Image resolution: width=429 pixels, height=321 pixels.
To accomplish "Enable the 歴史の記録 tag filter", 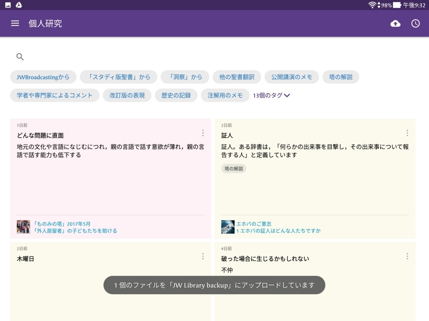I will (176, 95).
